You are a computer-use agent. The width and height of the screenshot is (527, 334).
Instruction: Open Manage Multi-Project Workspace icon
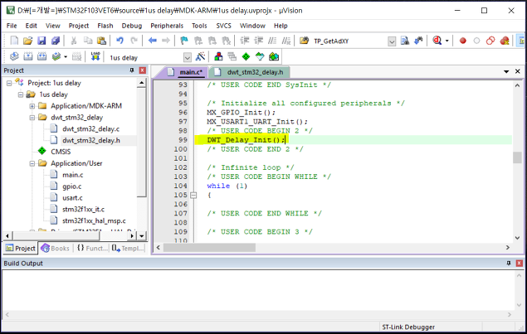[x=232, y=56]
